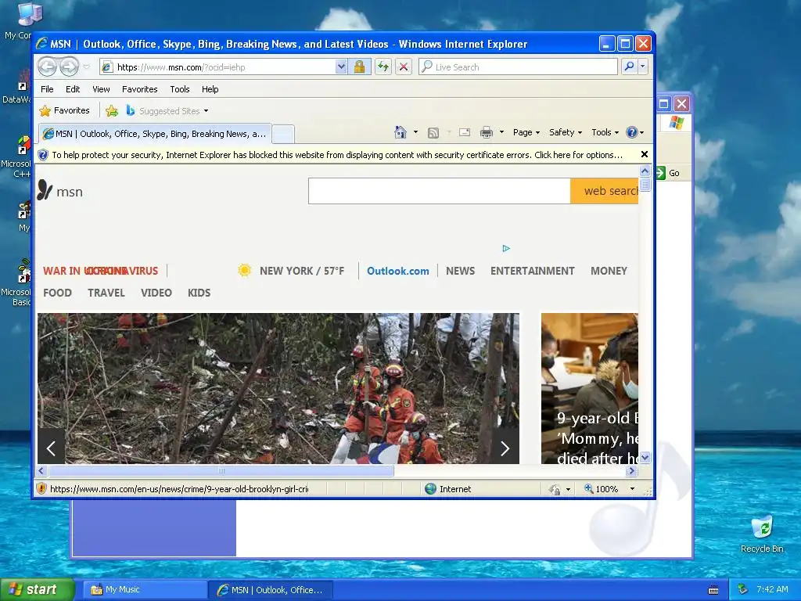Open the Tools menu in menu bar

coord(180,89)
